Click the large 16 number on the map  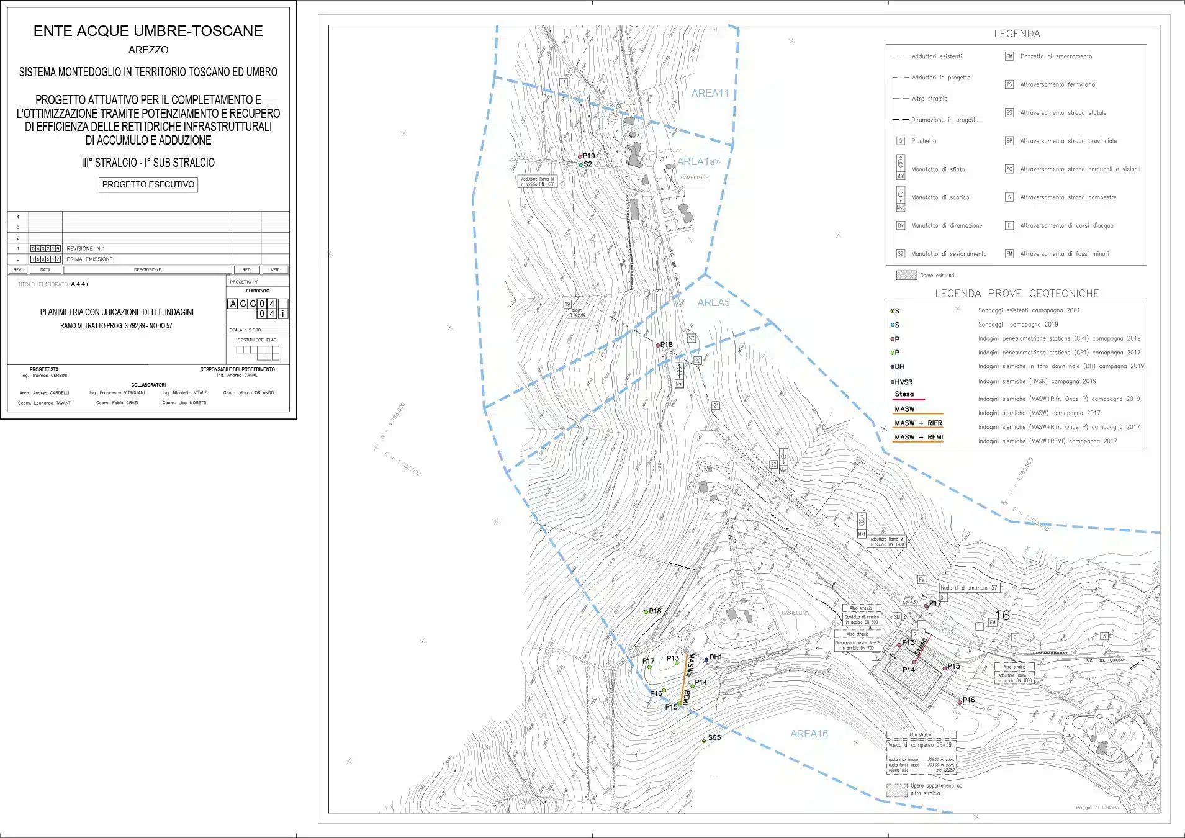coord(1003,615)
